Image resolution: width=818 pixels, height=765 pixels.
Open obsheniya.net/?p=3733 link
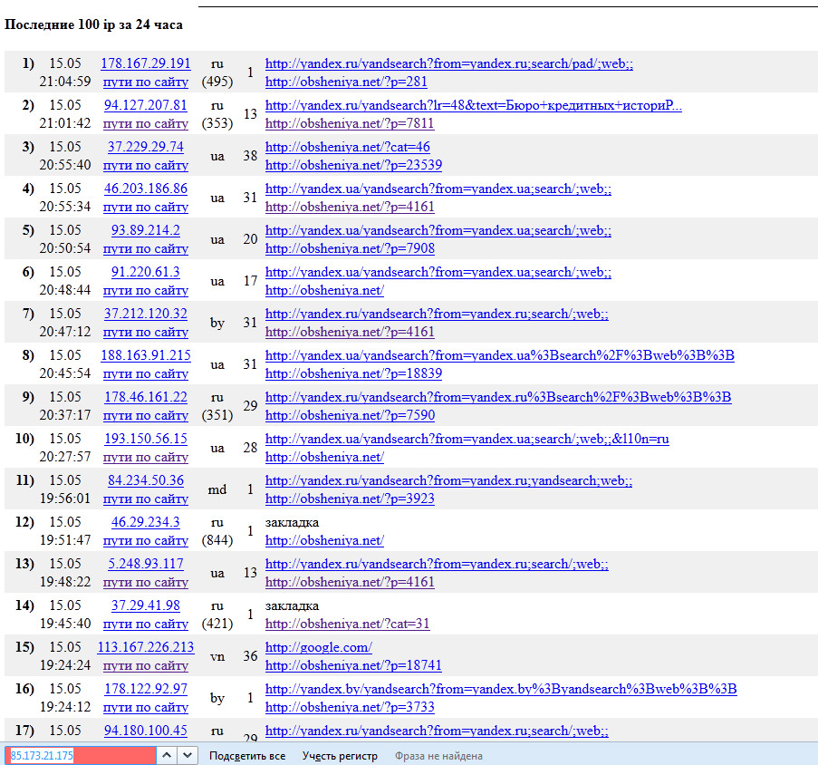tap(350, 708)
